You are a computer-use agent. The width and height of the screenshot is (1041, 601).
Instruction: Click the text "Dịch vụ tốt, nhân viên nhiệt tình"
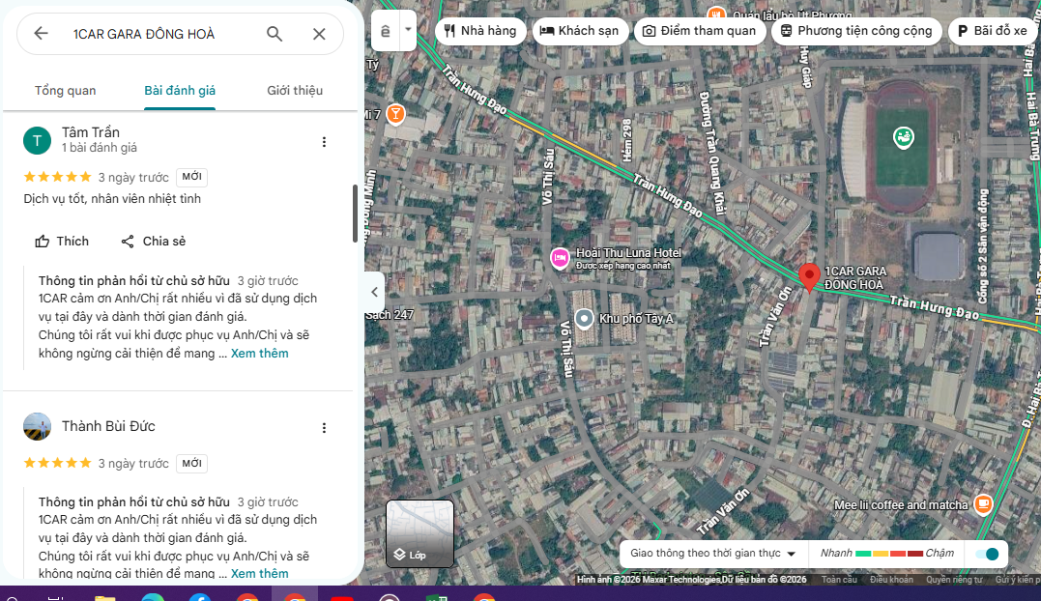coord(112,199)
